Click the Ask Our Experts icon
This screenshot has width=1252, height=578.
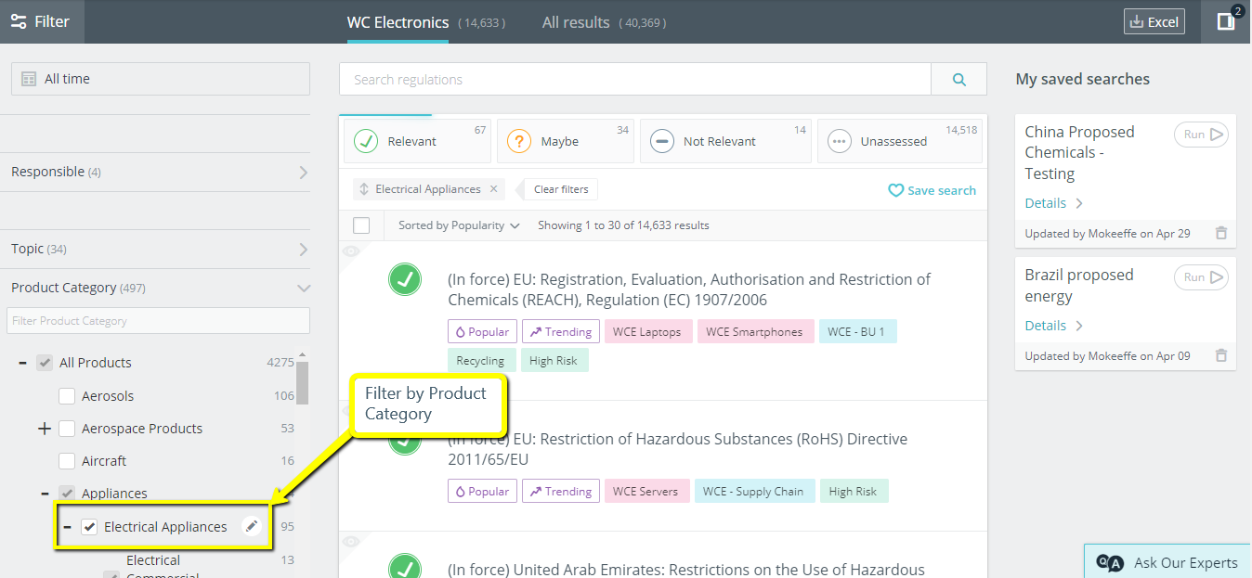coord(1109,562)
